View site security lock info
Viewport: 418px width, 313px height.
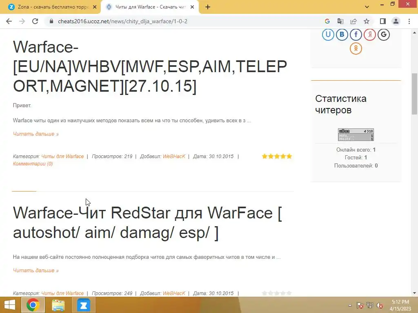click(52, 21)
